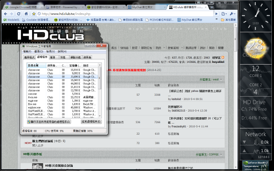Click the process list scroll-down arrow

tap(100, 116)
